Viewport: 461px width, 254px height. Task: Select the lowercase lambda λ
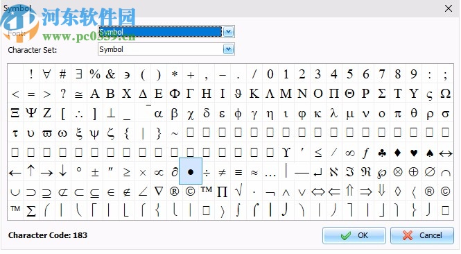[x=333, y=114]
